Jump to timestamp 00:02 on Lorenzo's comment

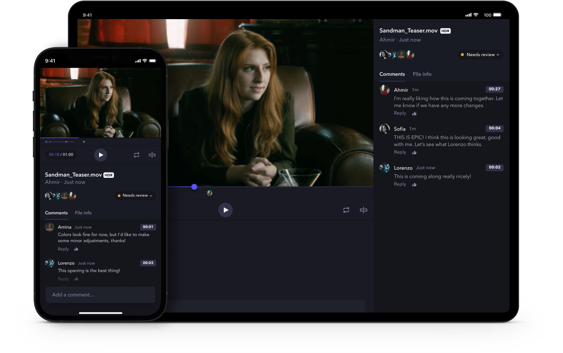pyautogui.click(x=494, y=167)
